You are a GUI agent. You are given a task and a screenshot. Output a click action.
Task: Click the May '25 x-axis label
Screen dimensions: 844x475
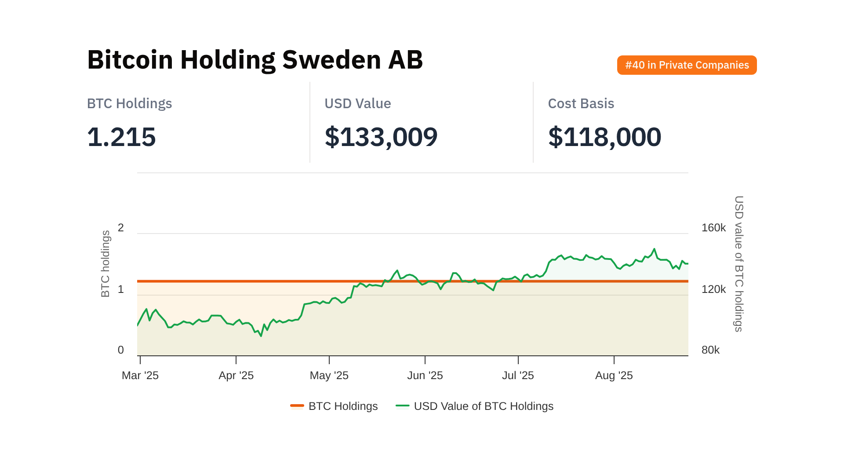329,375
